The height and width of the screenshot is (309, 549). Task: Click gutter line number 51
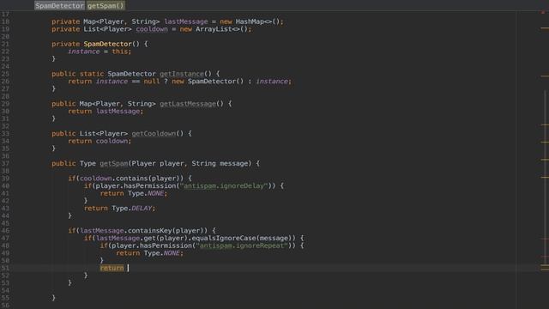pyautogui.click(x=5, y=268)
